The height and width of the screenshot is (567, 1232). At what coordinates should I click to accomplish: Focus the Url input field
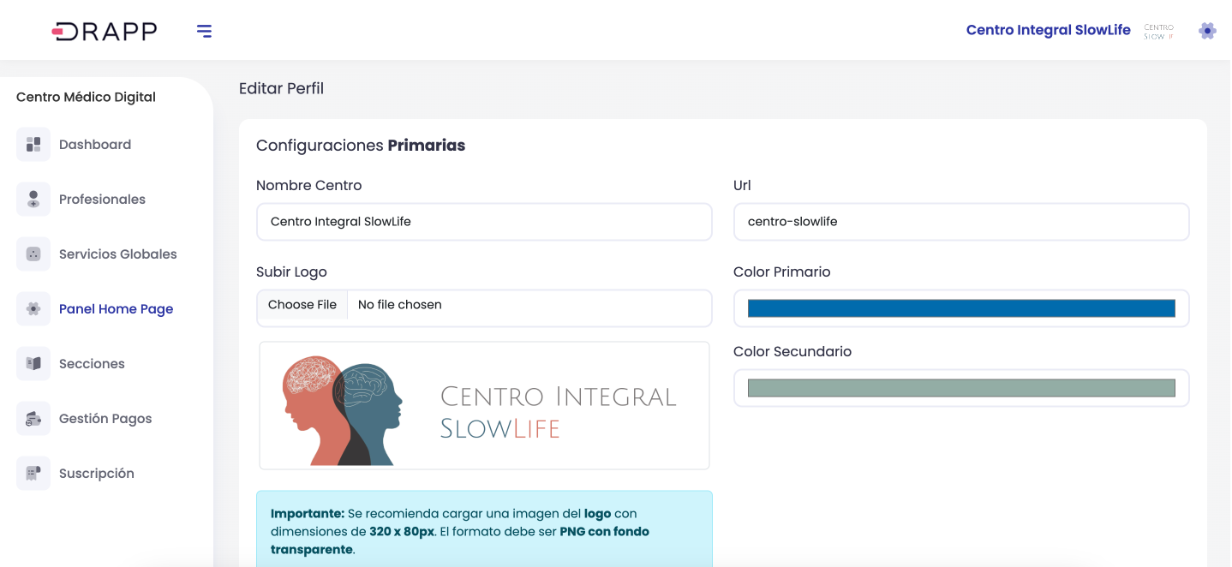[x=960, y=222]
